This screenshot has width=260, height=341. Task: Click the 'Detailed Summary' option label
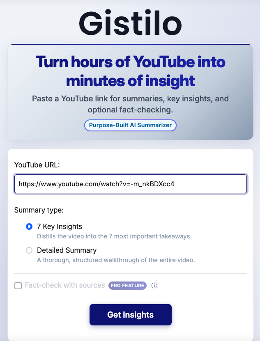tap(67, 250)
